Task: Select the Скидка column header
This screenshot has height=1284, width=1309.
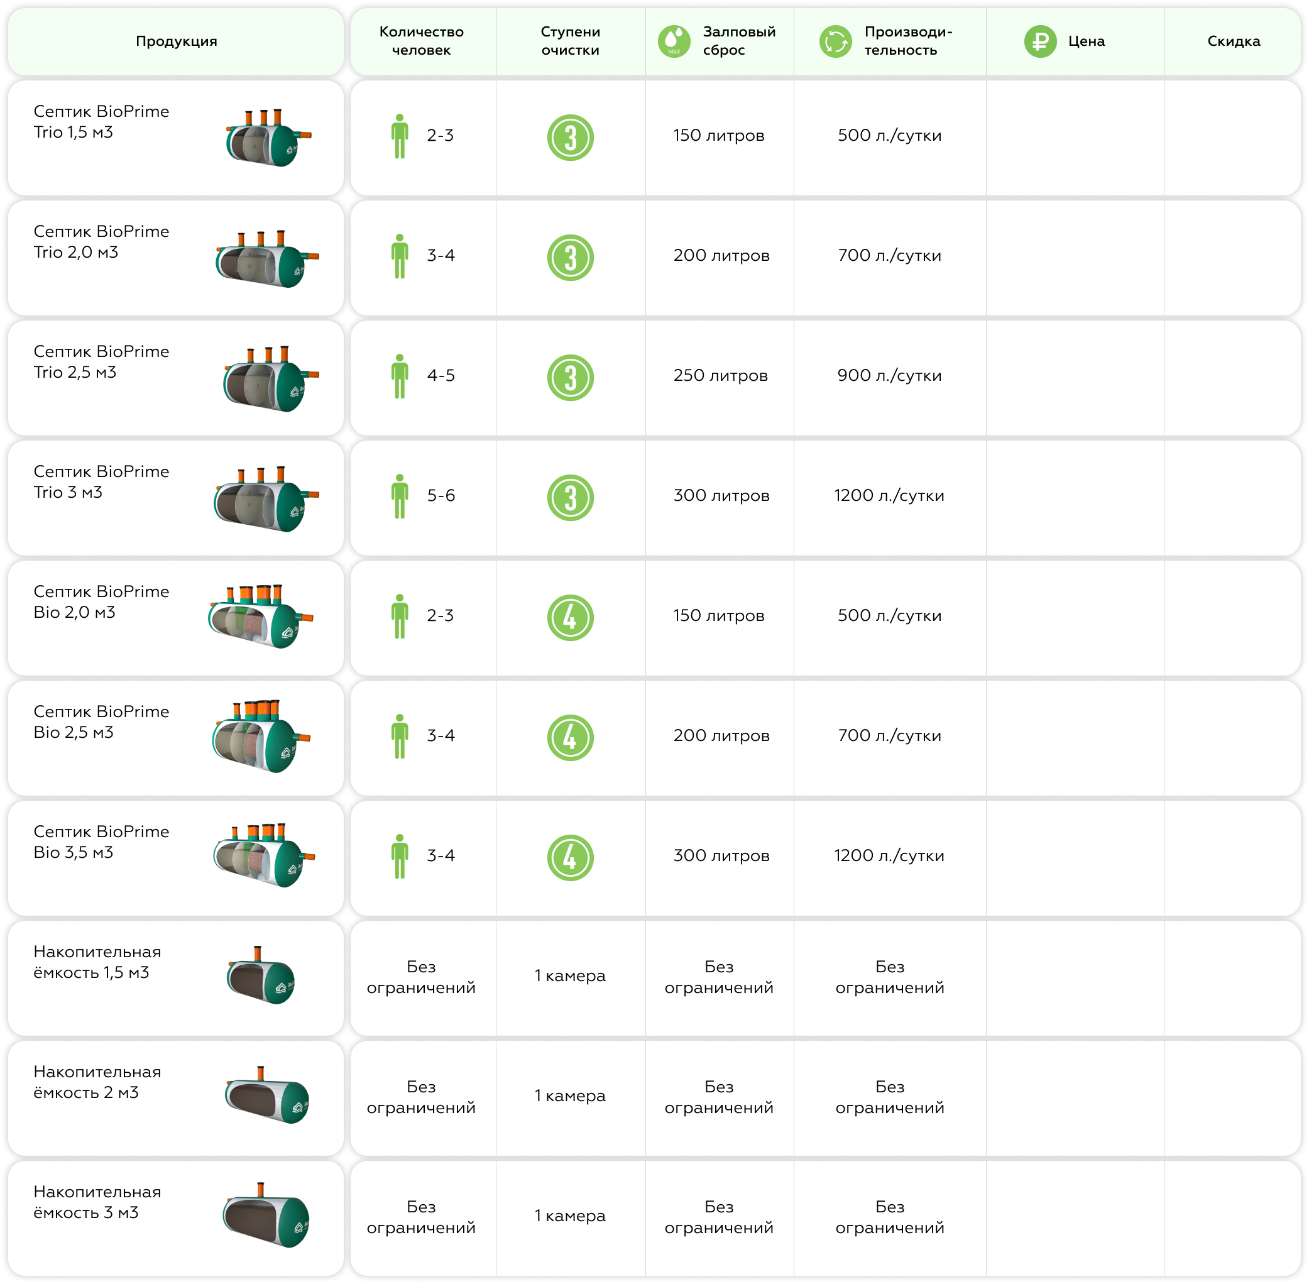Action: tap(1233, 42)
